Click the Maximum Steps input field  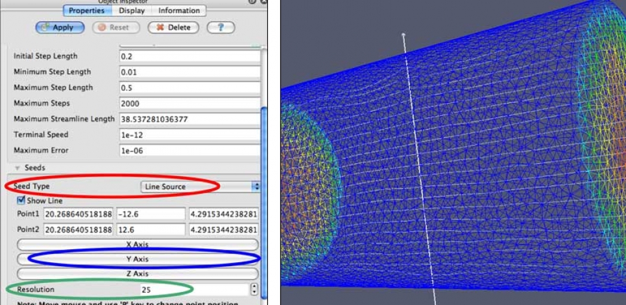point(189,104)
